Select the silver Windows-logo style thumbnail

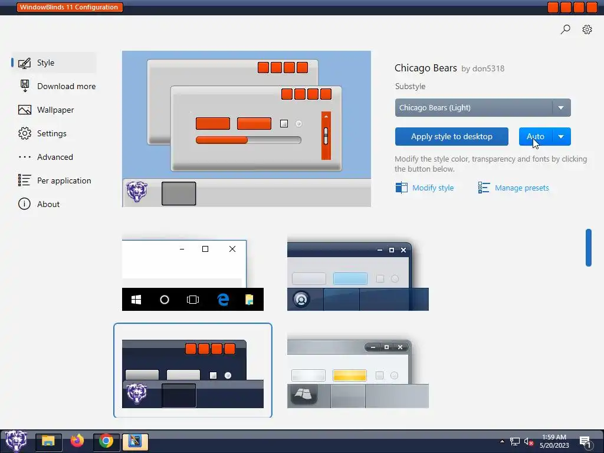tap(358, 373)
